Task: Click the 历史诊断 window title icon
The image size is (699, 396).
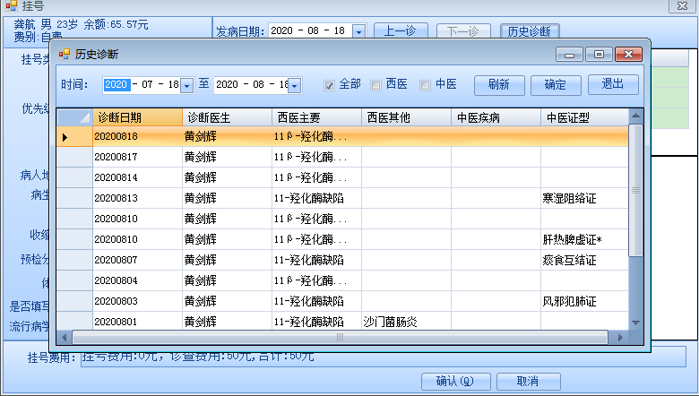Action: [65, 54]
